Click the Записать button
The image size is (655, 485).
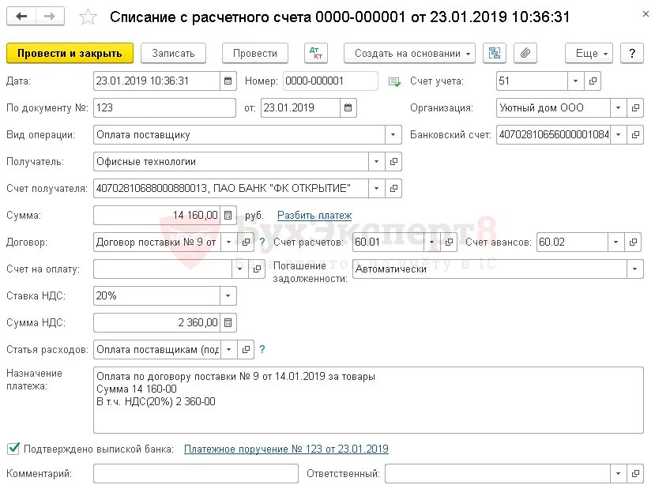(173, 53)
